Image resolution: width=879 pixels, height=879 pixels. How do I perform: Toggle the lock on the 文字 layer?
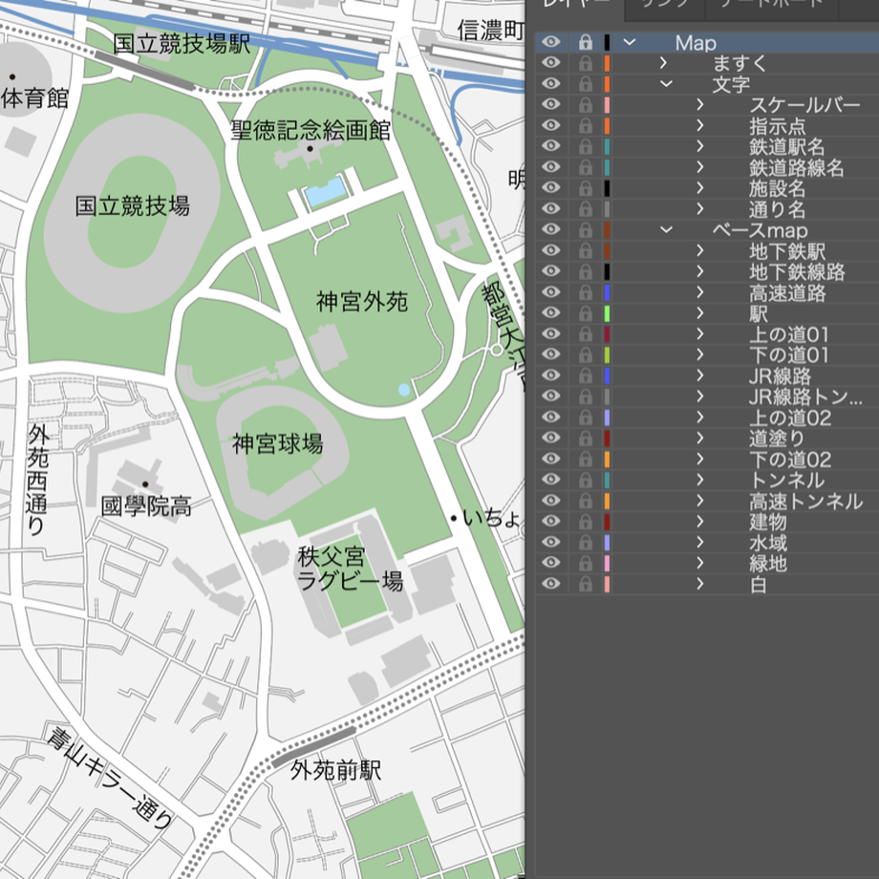point(586,84)
